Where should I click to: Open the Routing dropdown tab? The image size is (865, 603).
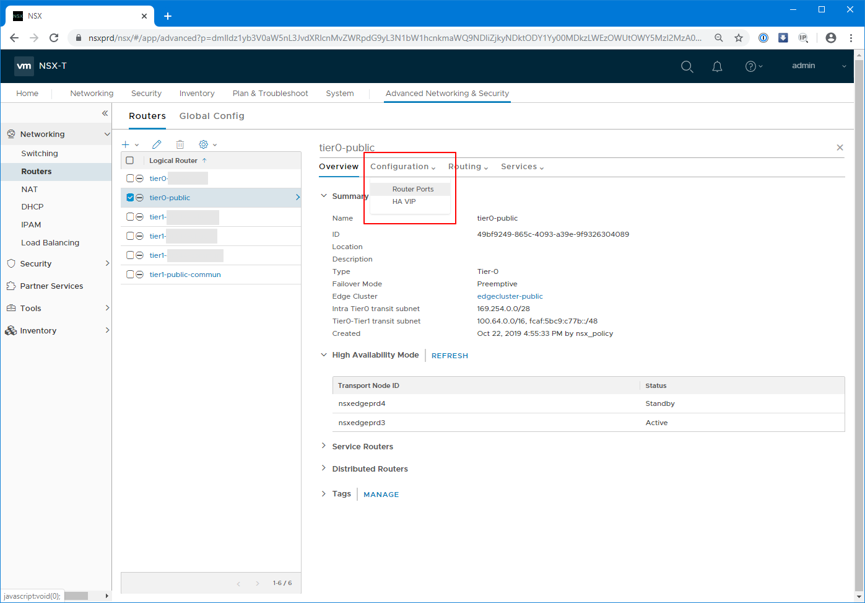click(x=467, y=167)
